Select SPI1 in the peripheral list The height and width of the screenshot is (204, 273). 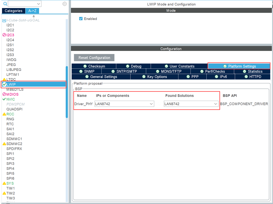point(10,154)
